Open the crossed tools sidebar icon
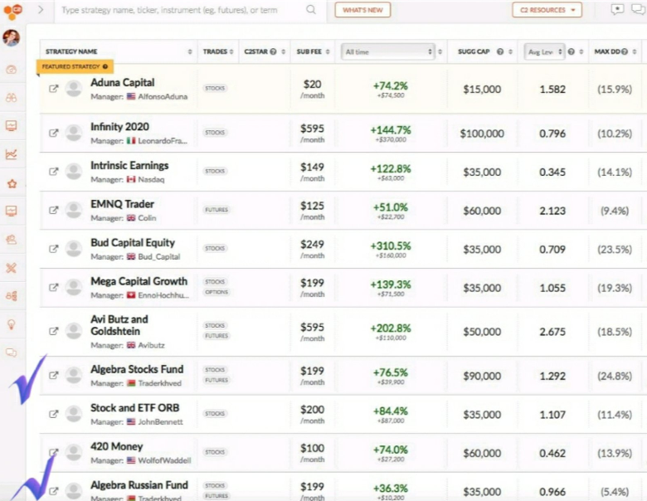The image size is (647, 501). point(11,268)
